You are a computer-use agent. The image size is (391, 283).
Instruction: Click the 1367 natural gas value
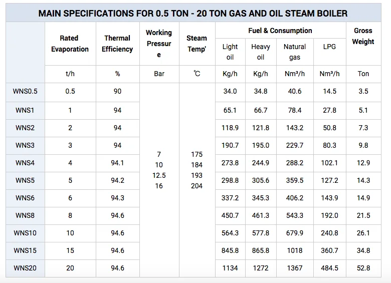point(295,268)
